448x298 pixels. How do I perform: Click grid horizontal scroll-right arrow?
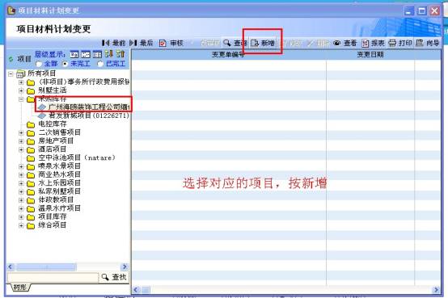tap(436, 290)
